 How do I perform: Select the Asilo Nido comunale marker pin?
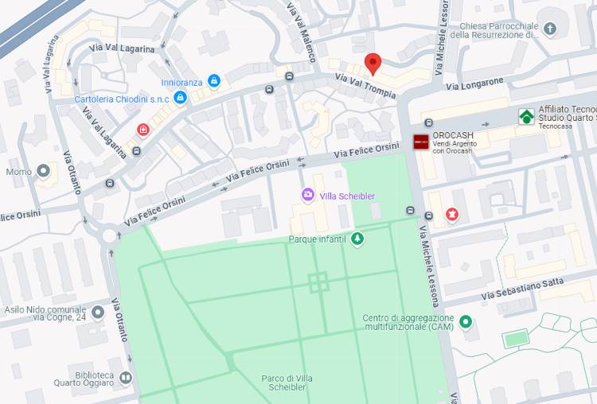98,313
